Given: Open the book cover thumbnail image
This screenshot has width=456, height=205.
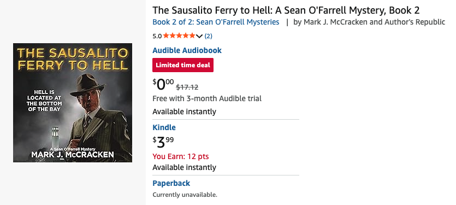Looking at the screenshot, I should [x=73, y=103].
